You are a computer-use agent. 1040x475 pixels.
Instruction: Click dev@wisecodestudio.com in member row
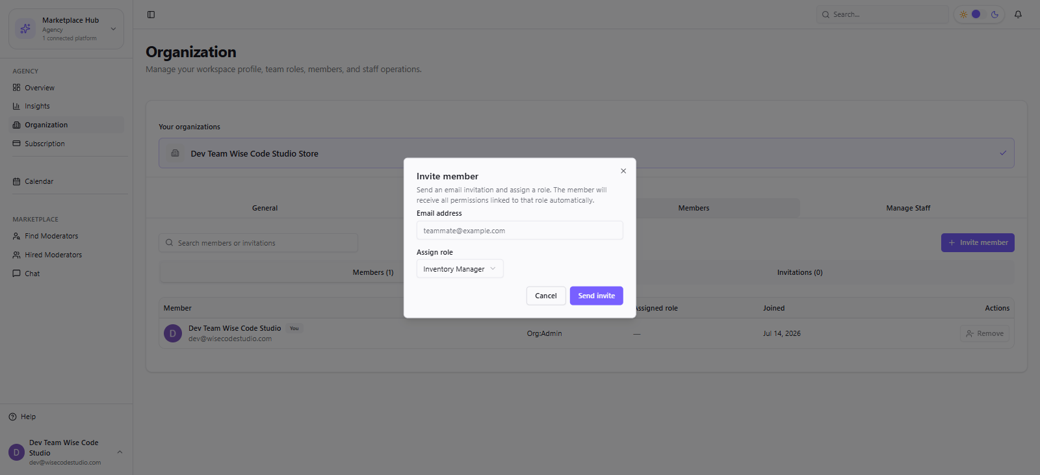pos(230,339)
